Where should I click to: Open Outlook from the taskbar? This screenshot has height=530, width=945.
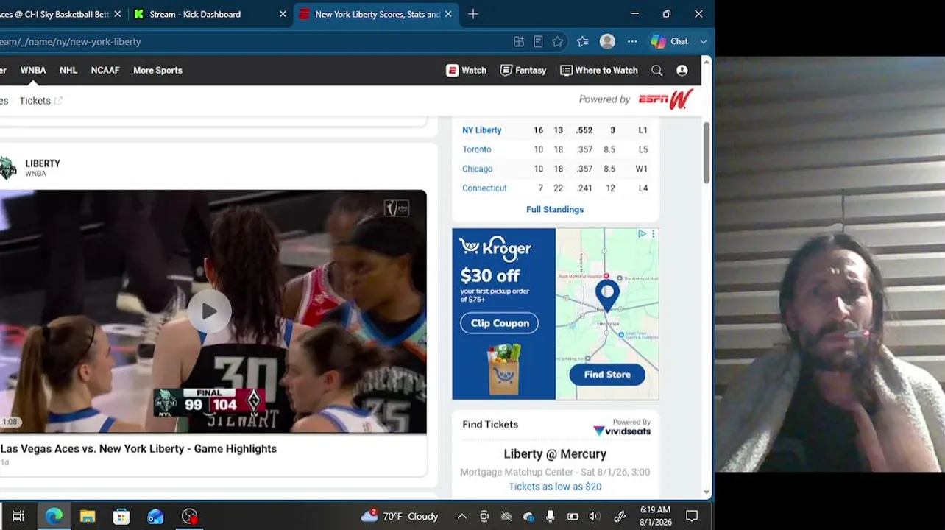pyautogui.click(x=155, y=517)
